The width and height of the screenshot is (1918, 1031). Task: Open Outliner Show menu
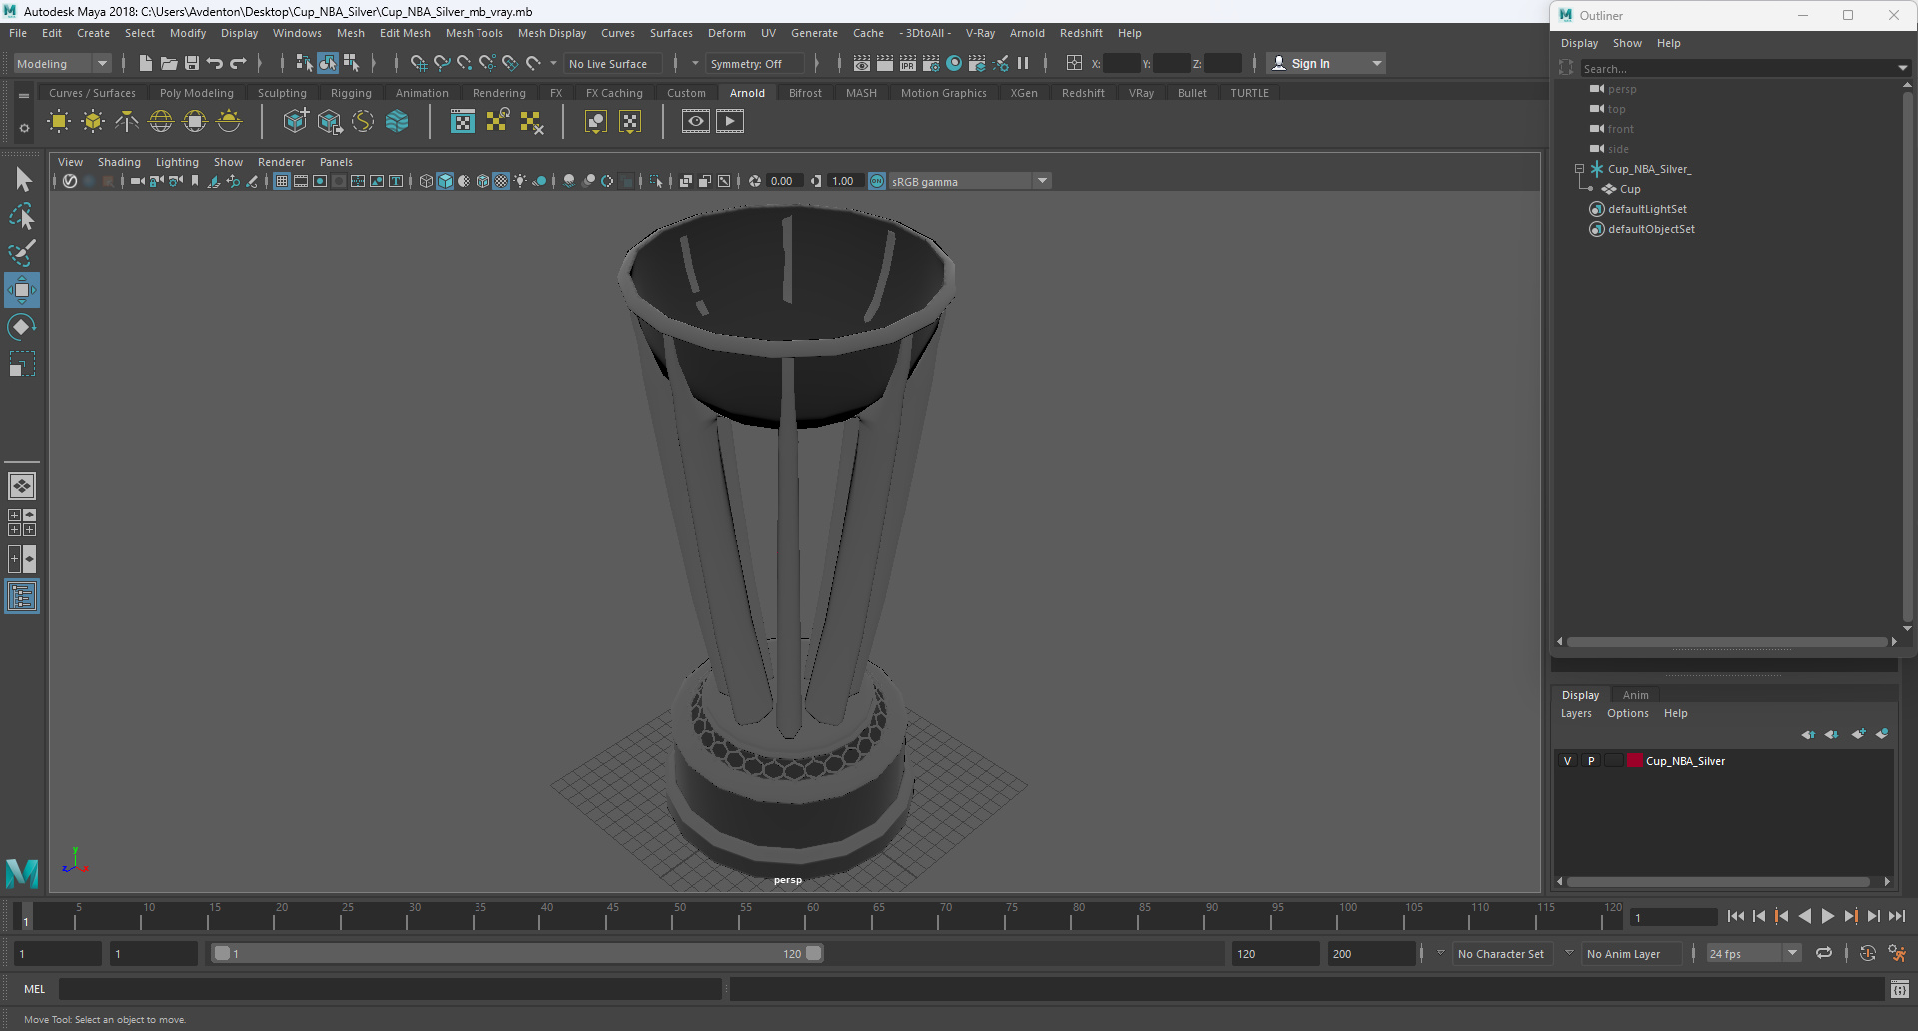(x=1627, y=43)
